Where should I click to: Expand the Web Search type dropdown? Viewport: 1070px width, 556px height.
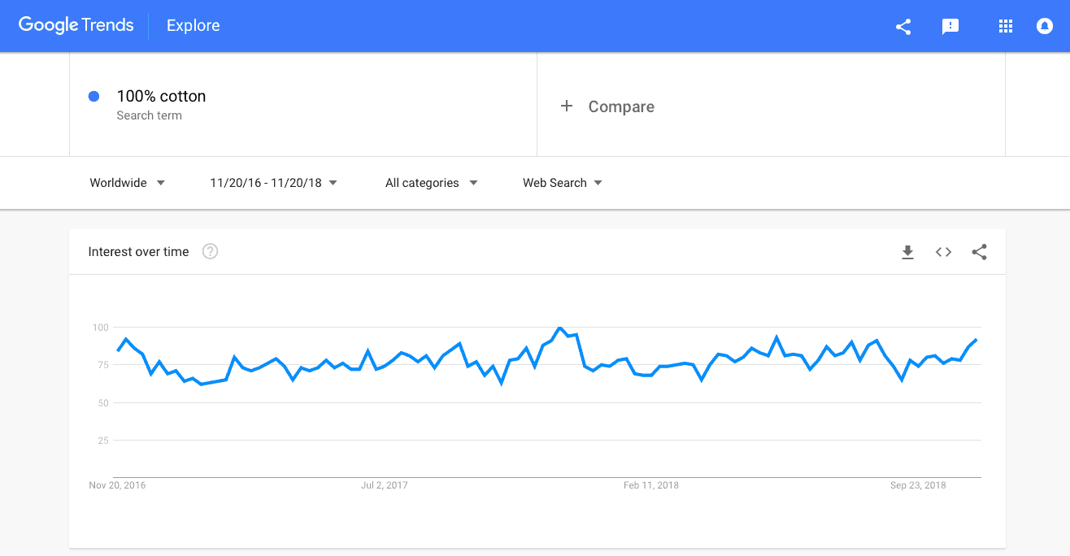point(563,183)
